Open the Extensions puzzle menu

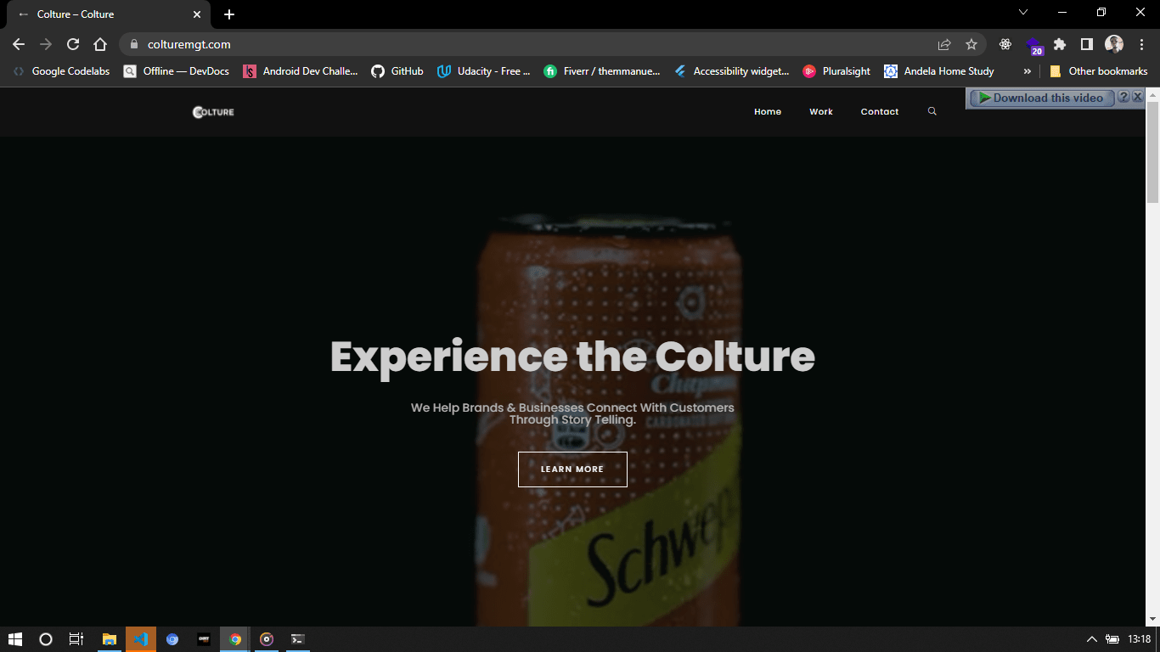[1060, 44]
